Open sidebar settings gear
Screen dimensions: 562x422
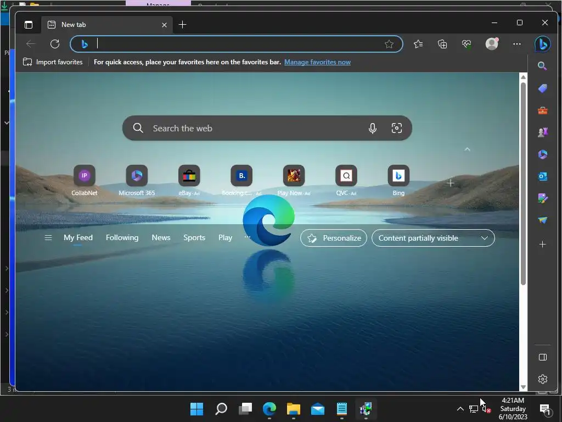tap(543, 379)
